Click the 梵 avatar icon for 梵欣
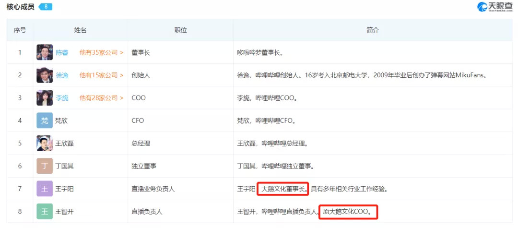The height and width of the screenshot is (228, 518). point(44,120)
